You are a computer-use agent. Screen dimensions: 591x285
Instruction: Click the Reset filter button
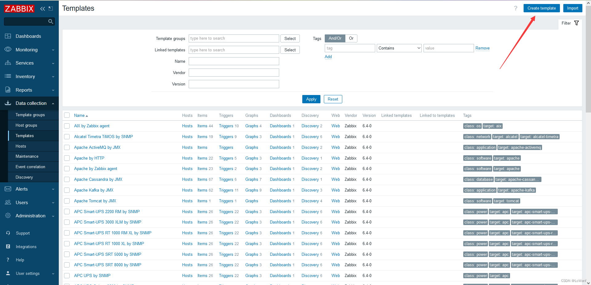(x=333, y=99)
